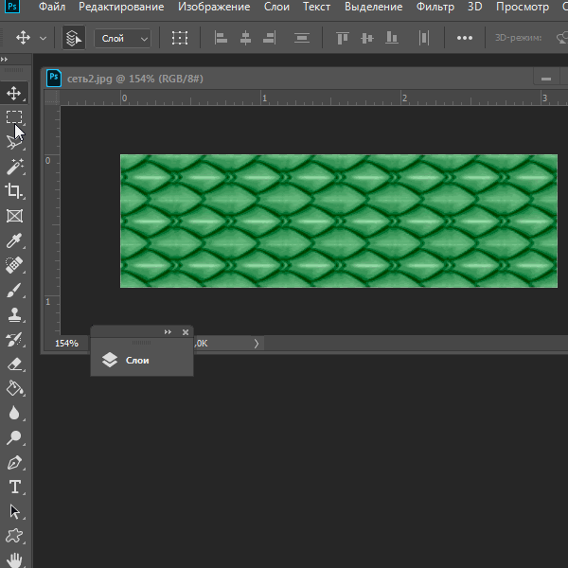Align horizontal centers in the options bar
568x568 pixels.
[x=245, y=38]
